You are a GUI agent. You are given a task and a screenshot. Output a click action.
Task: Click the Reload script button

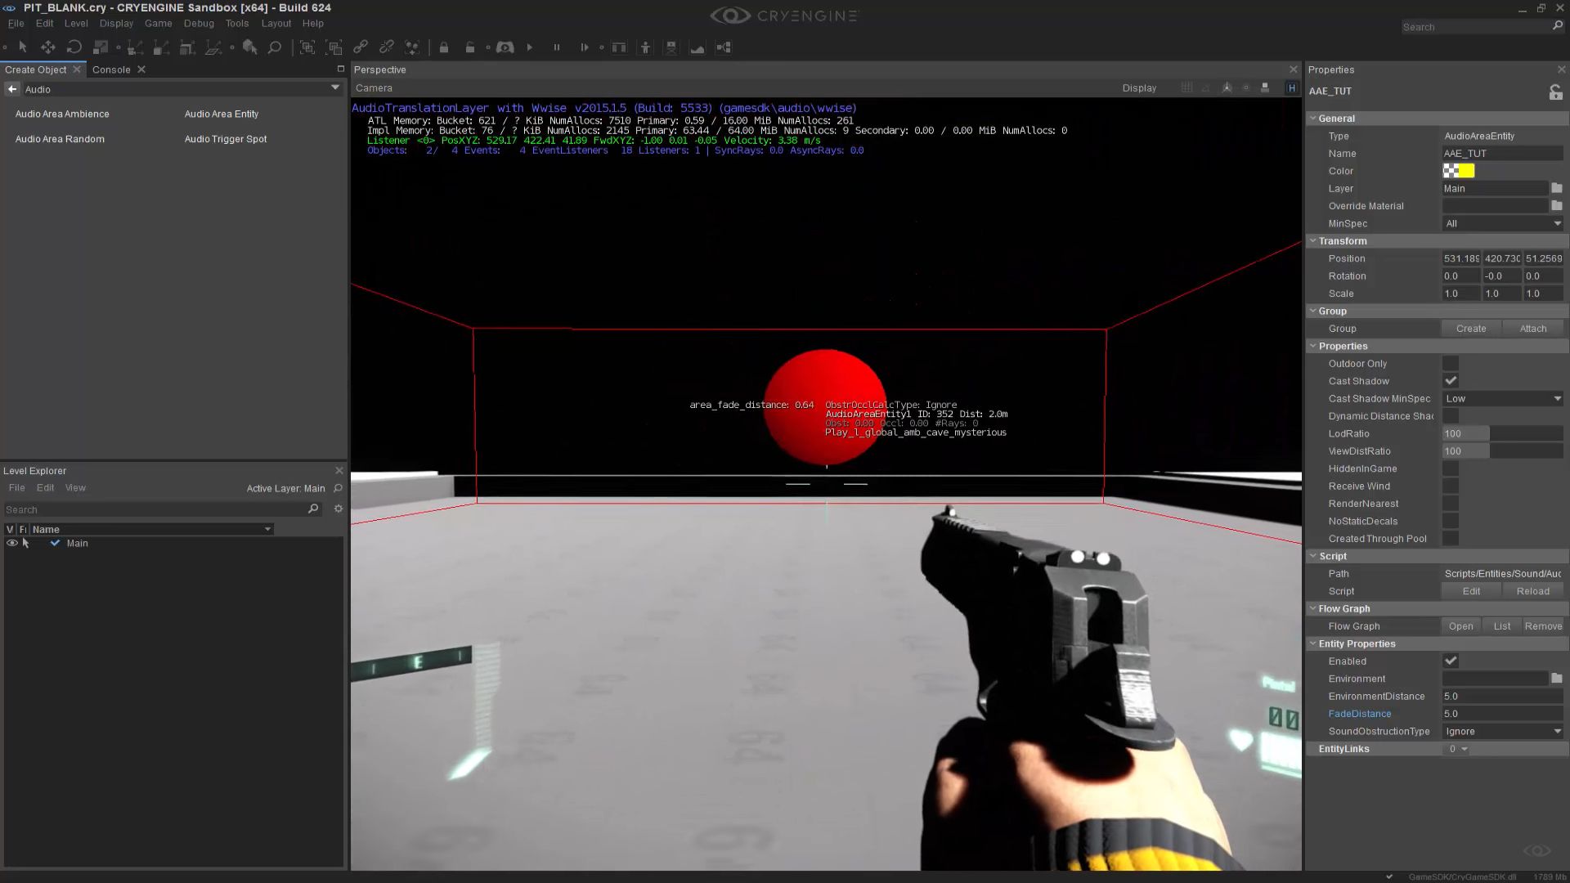1532,591
